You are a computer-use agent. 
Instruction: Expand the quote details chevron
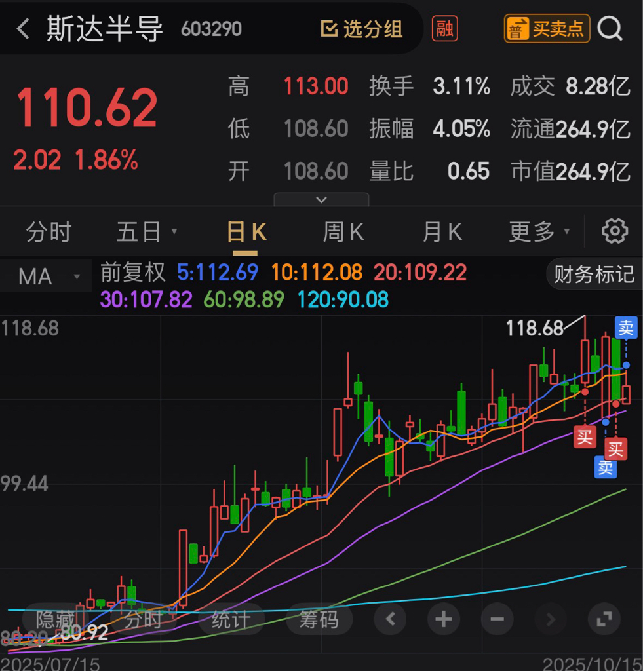321,199
